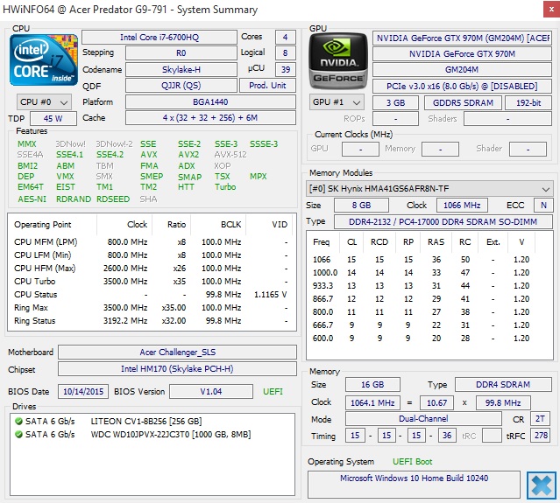Click the AVX2 feature label
Screen dimensions: 560x503
click(x=188, y=155)
